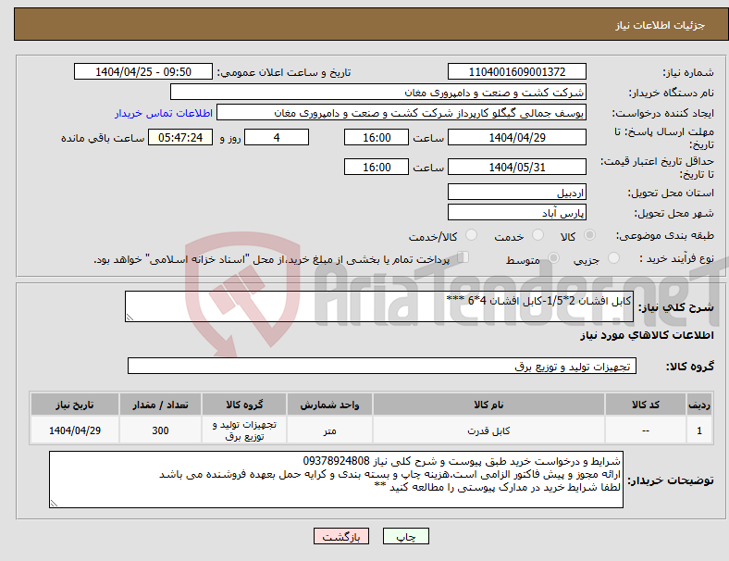
Task: Select the خدمت radio button
Action: [x=537, y=235]
